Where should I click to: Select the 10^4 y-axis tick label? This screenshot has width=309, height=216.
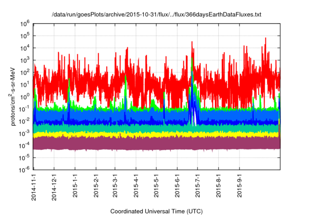[25, 48]
